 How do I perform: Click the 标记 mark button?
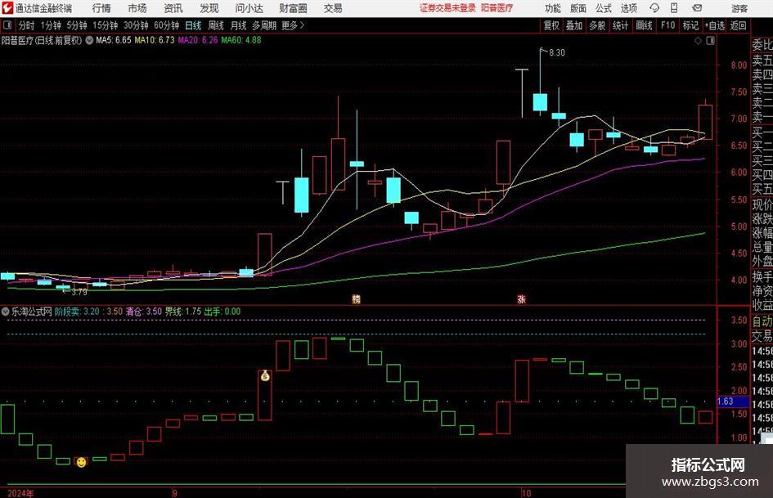click(690, 25)
